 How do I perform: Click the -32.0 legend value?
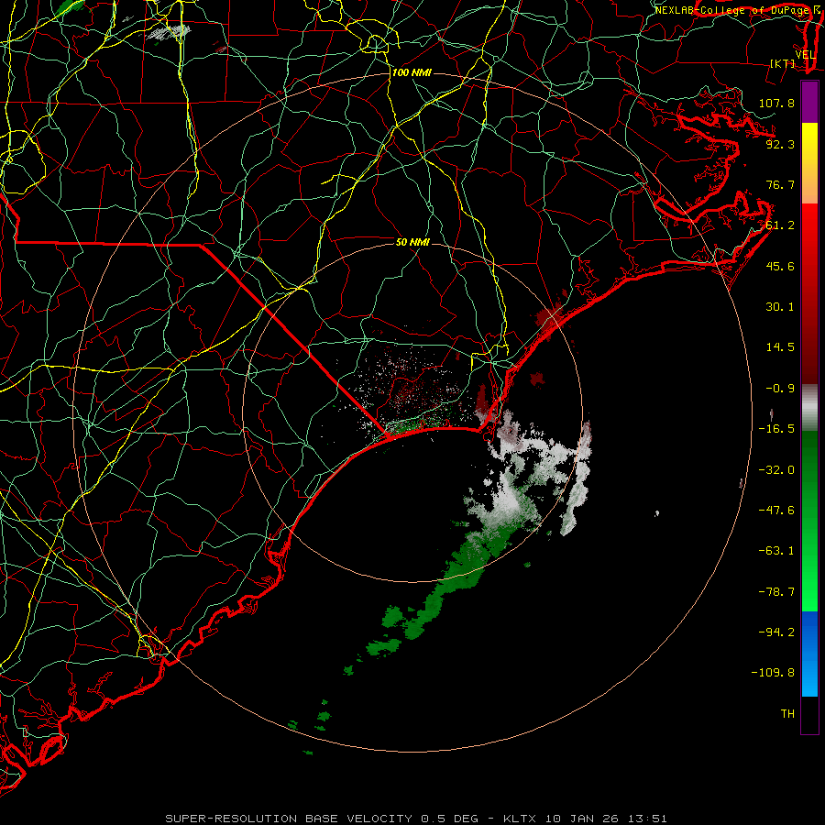click(x=776, y=470)
